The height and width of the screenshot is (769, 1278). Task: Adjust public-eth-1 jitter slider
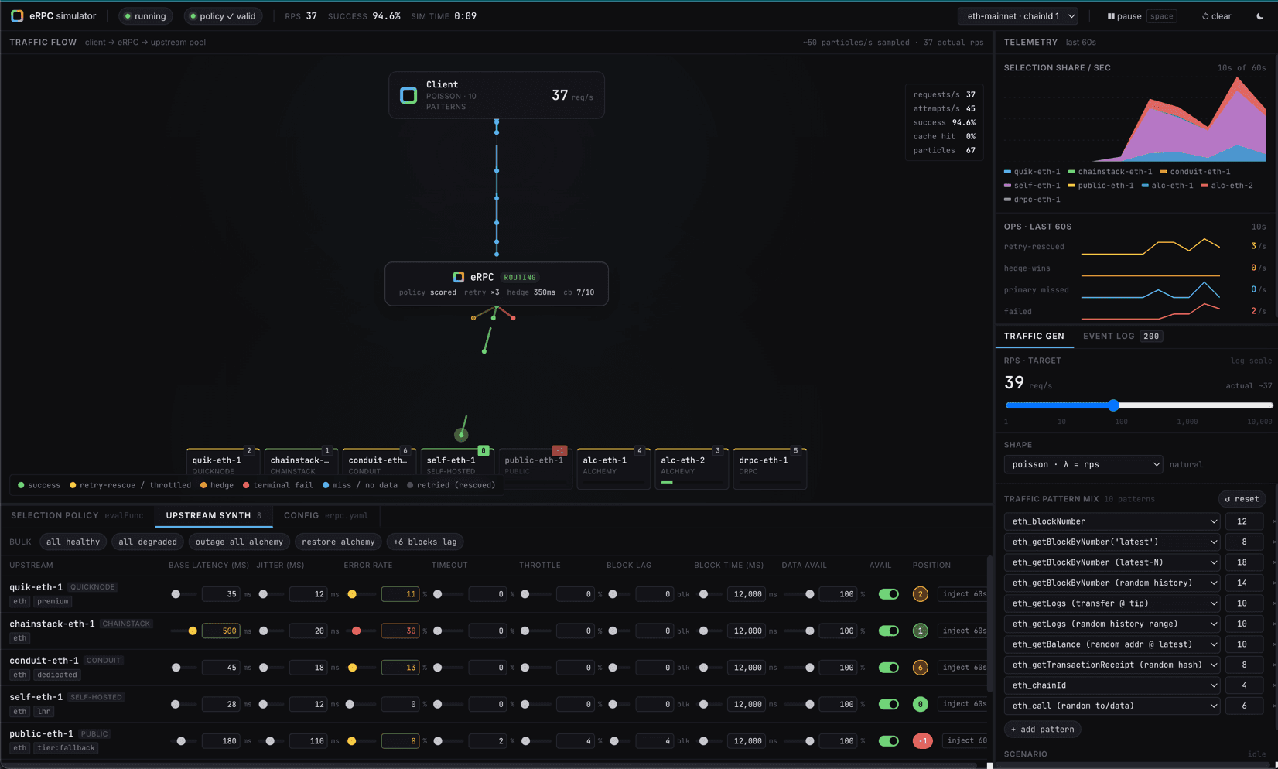[x=270, y=740]
